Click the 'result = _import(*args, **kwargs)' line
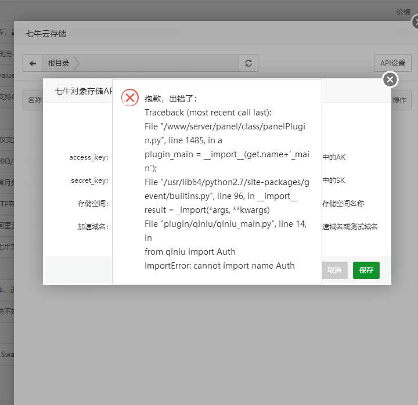The width and height of the screenshot is (418, 405). [x=207, y=210]
